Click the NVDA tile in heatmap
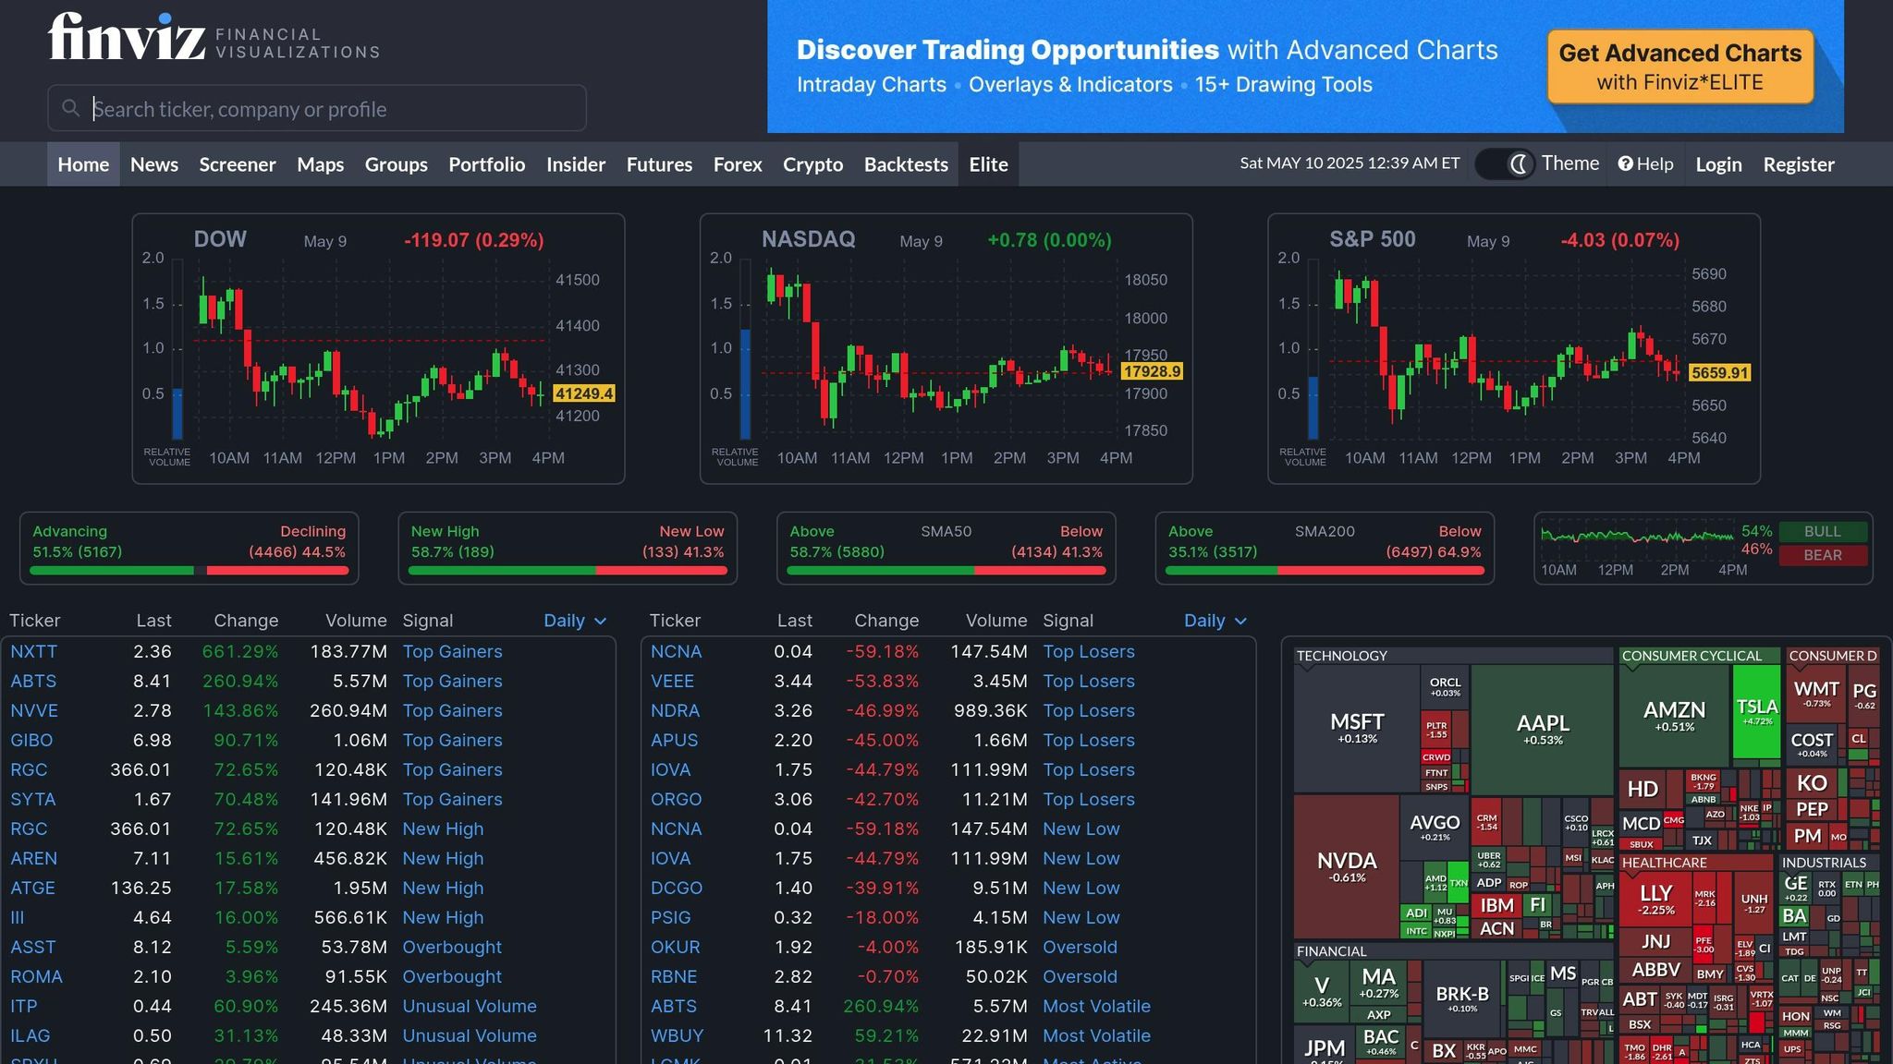Viewport: 1893px width, 1064px height. point(1347,866)
